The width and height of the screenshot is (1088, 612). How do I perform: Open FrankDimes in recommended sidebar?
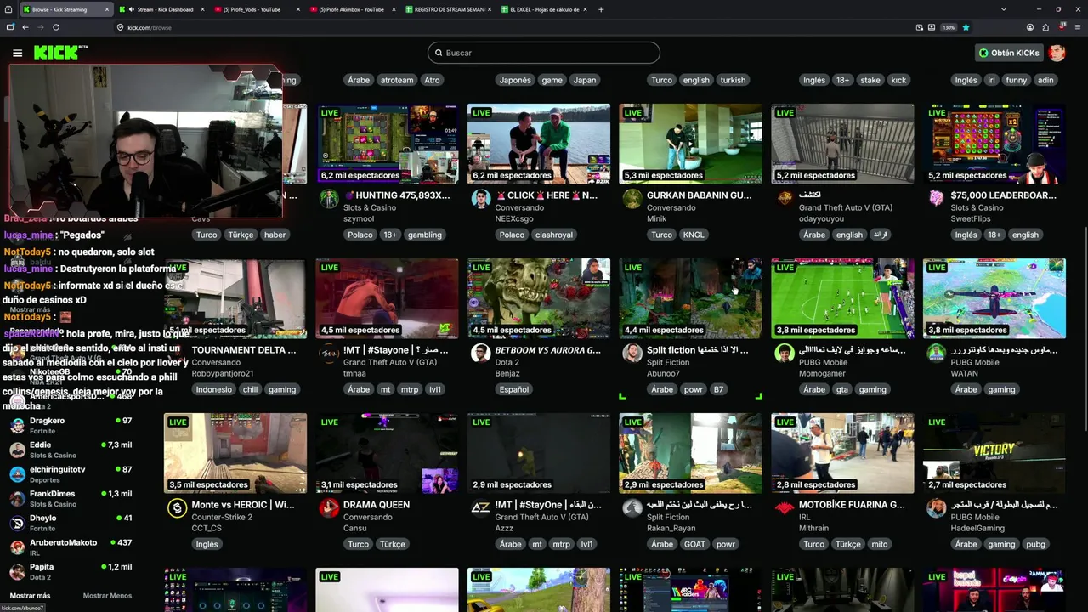point(72,498)
